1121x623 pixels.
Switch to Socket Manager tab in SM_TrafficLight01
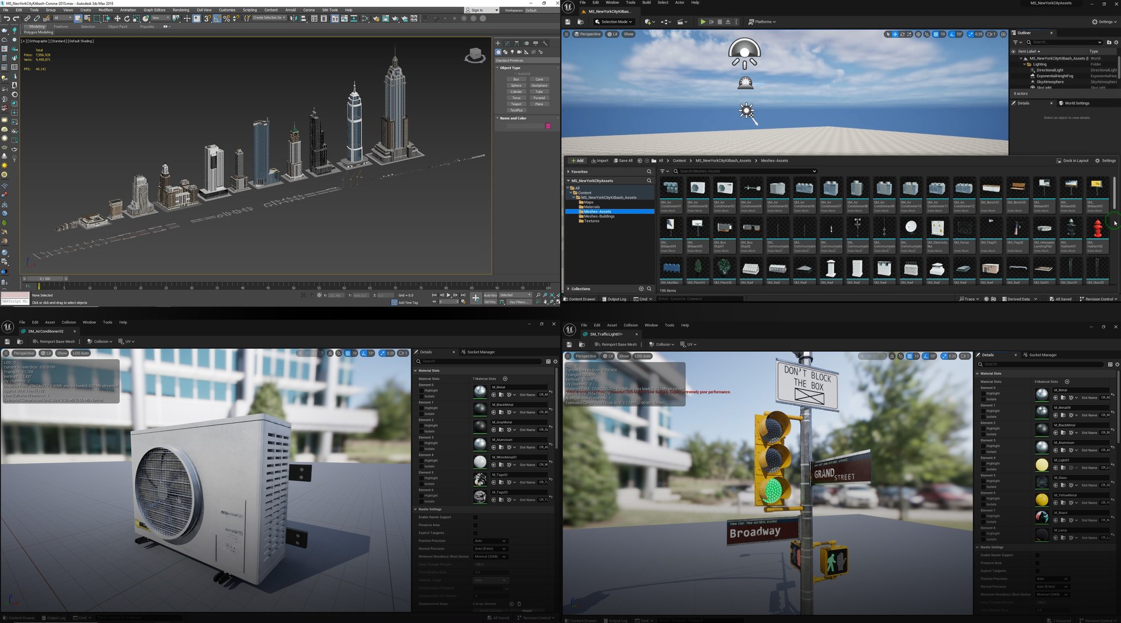1039,355
